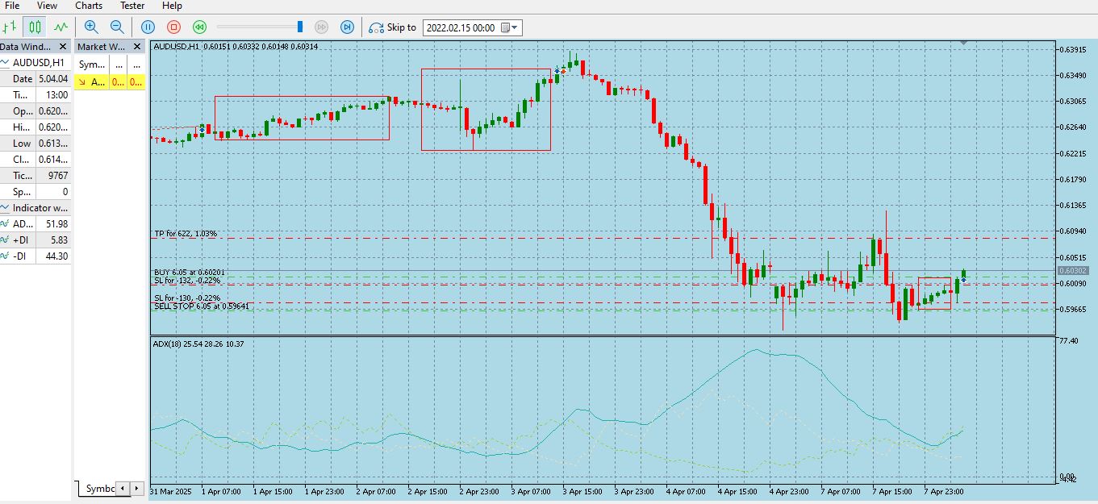Switch to line chart display

pos(61,27)
